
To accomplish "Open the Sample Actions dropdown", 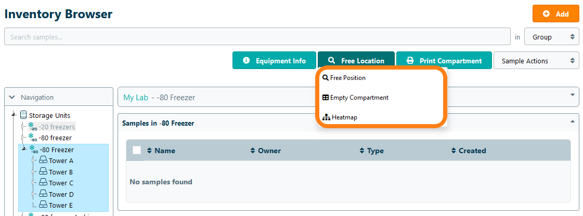I will tap(536, 61).
